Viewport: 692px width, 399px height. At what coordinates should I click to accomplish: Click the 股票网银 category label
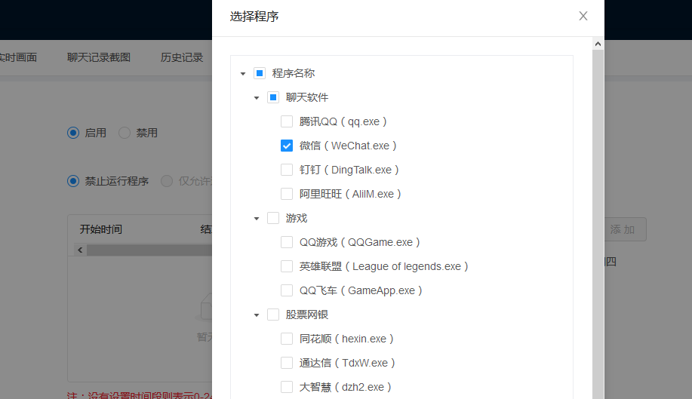tap(307, 315)
